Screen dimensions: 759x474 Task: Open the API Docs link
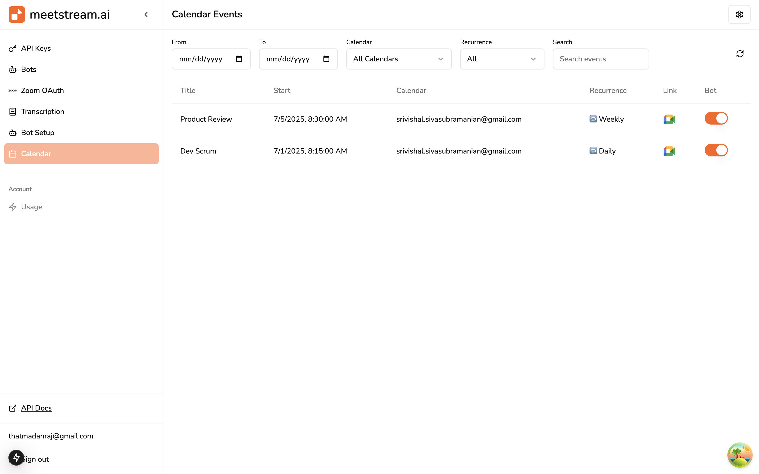tap(36, 408)
